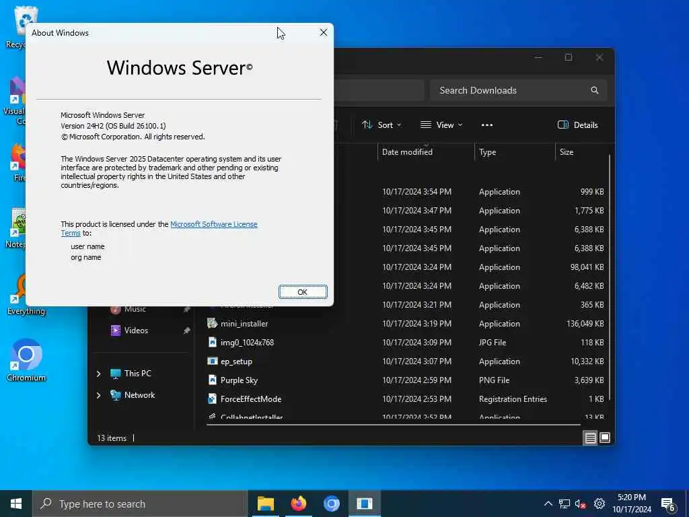Switch to large thumbnails view using the status bar icon
Screen dimensions: 689x517
(605, 438)
